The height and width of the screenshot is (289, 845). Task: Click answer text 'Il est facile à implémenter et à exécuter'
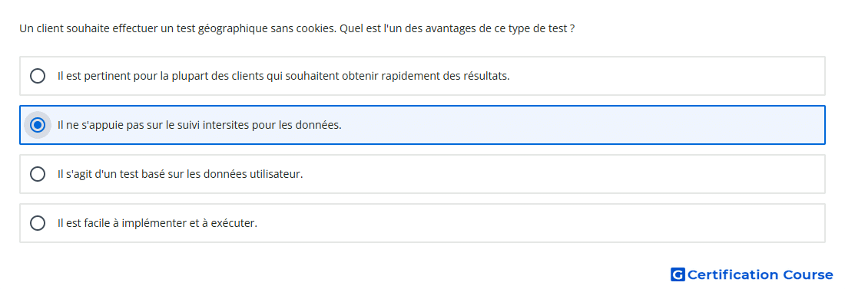coord(157,223)
